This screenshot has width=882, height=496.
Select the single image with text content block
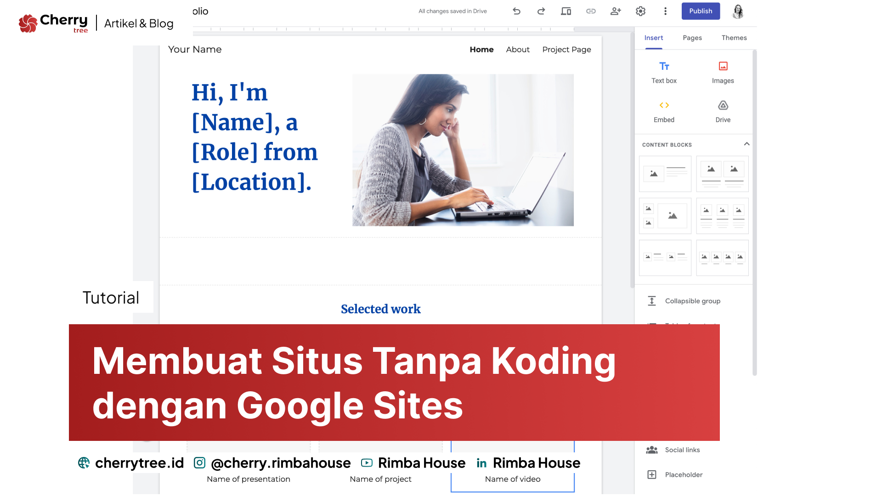[665, 174]
